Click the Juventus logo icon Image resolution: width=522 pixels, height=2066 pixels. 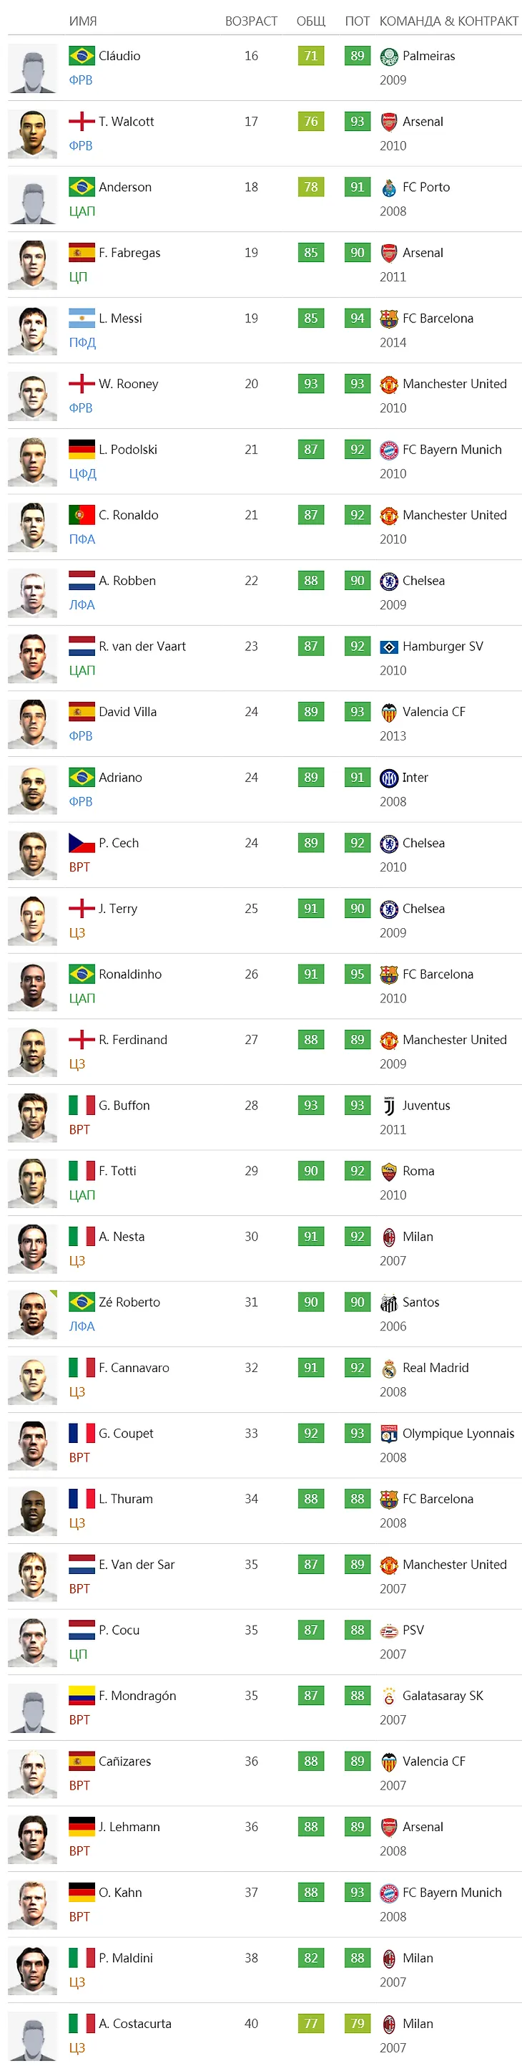coord(388,1105)
